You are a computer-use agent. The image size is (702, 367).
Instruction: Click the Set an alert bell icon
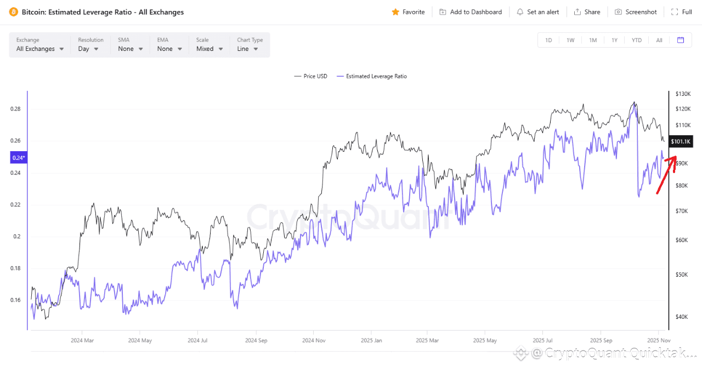[520, 12]
